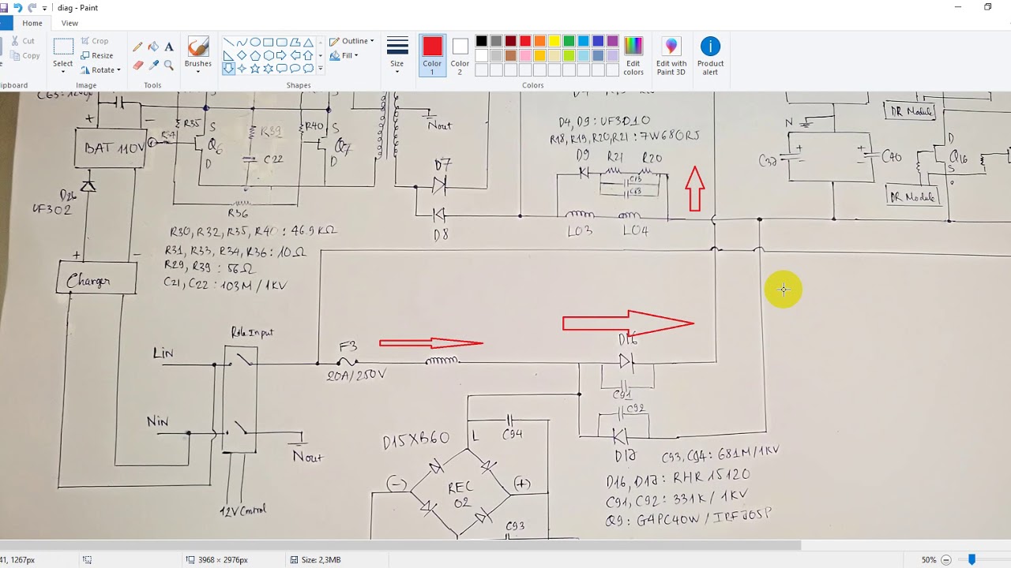Expand the Outline dropdown
Viewport: 1011px width, 568px height.
(351, 41)
